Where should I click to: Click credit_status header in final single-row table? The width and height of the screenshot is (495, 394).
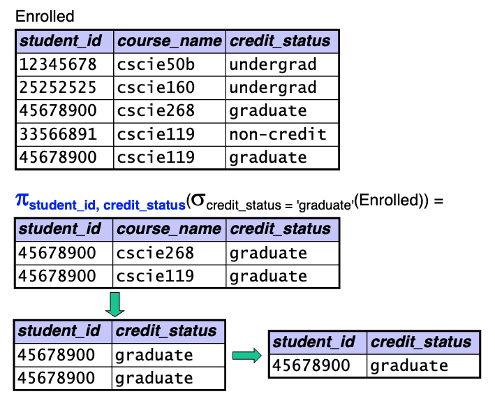click(x=423, y=342)
